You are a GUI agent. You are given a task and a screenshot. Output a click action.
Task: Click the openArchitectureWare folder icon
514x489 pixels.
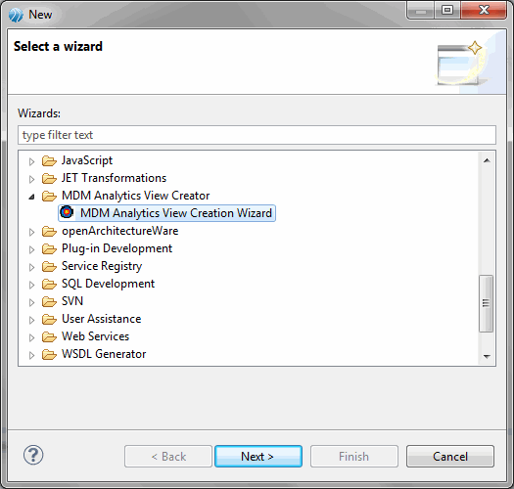[49, 231]
